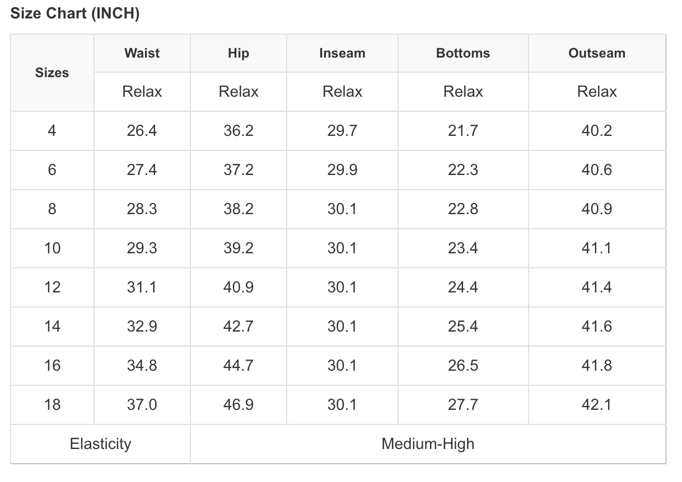Select the size 12 row label
The height and width of the screenshot is (482, 682).
click(x=52, y=287)
